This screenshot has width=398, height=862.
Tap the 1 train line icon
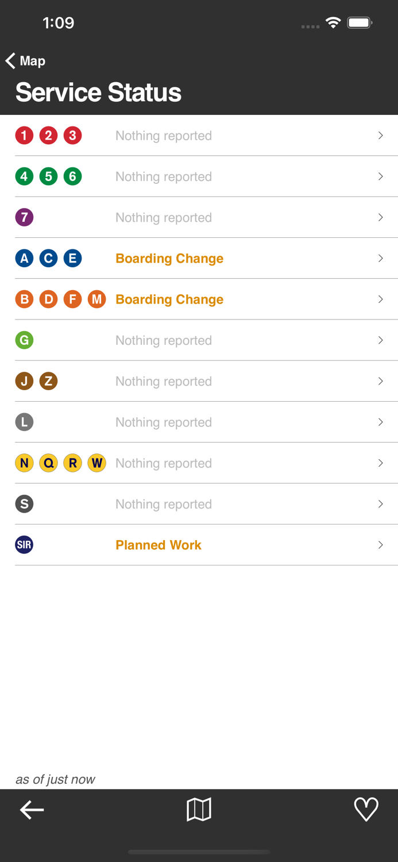pos(24,136)
